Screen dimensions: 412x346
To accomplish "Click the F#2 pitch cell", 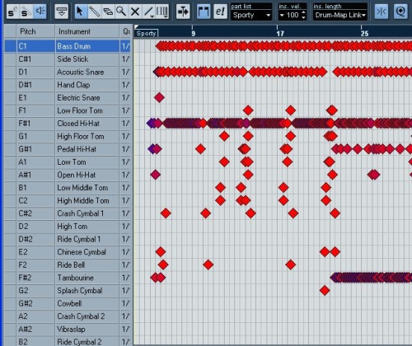I will (x=35, y=278).
